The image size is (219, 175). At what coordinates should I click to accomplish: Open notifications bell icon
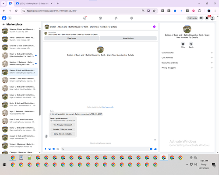point(207,18)
